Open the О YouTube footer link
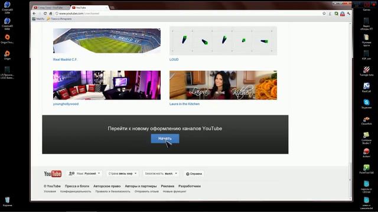Screen dimensions: 378x212 pyautogui.click(x=52, y=186)
